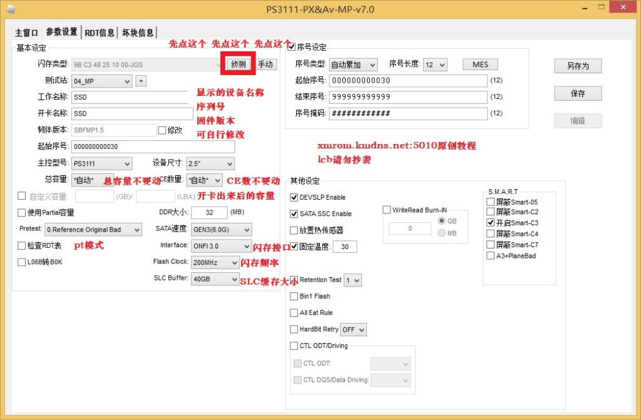Toggle the DEVSLP Enable checkbox
This screenshot has width=641, height=420.
295,197
